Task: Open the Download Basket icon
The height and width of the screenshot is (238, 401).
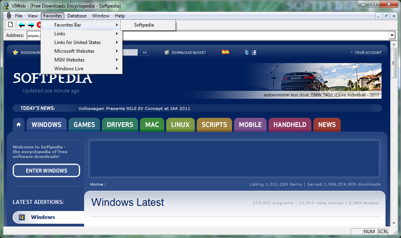Action: (x=167, y=52)
